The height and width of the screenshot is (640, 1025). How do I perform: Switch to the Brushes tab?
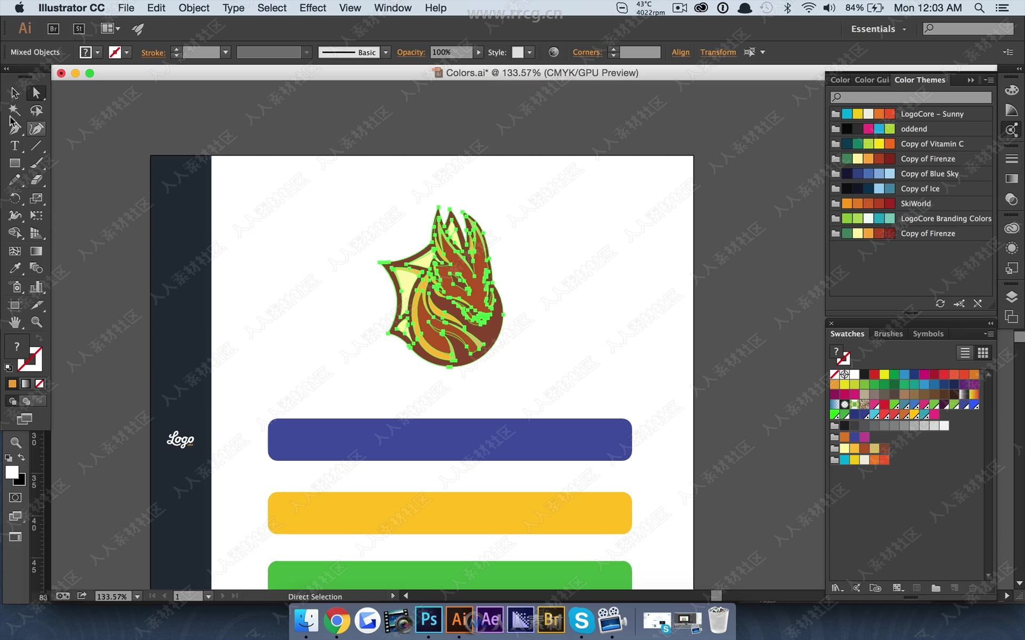[x=888, y=333]
